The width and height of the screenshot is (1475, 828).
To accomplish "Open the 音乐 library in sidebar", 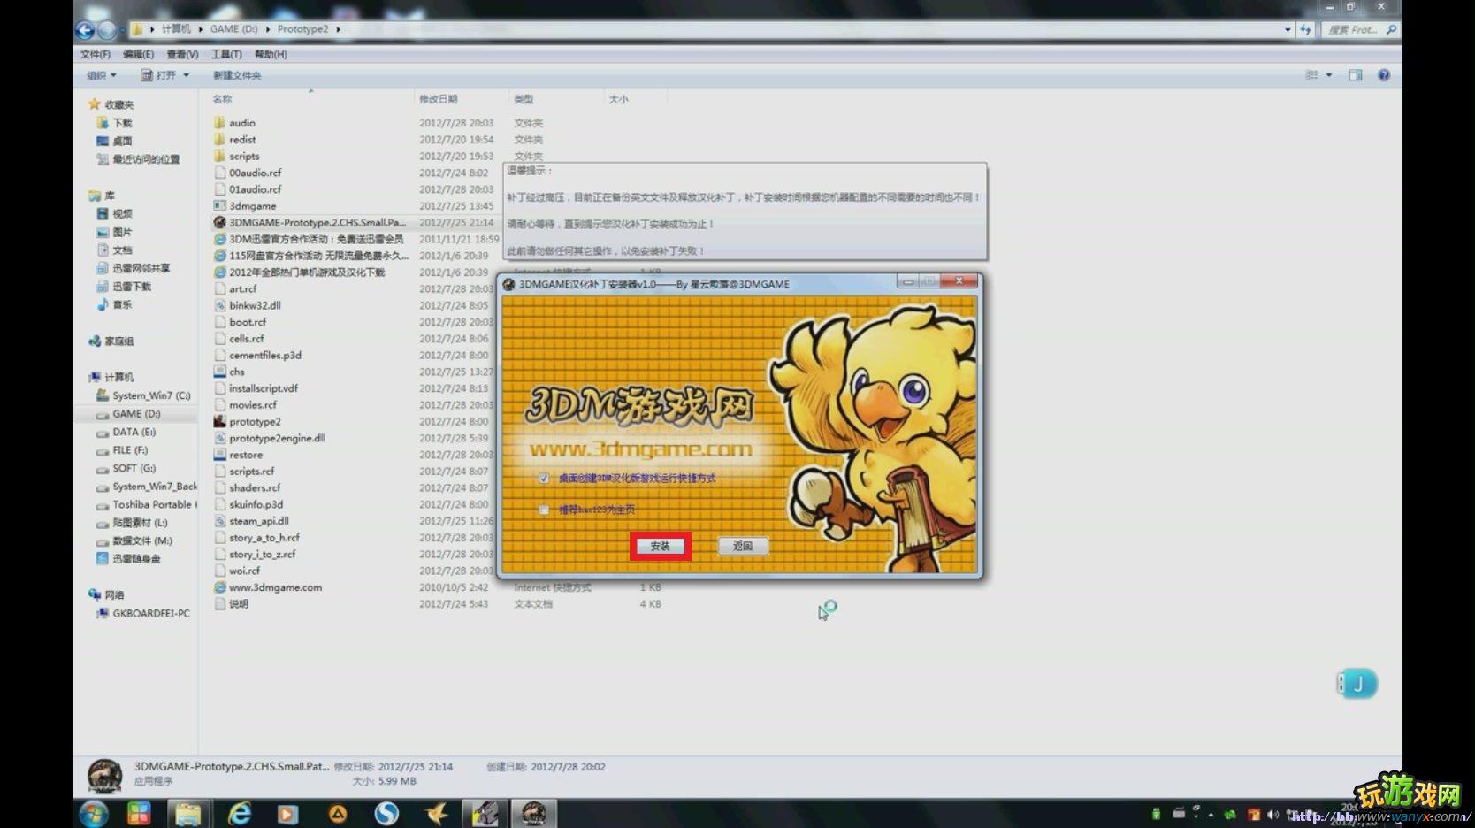I will coord(122,304).
